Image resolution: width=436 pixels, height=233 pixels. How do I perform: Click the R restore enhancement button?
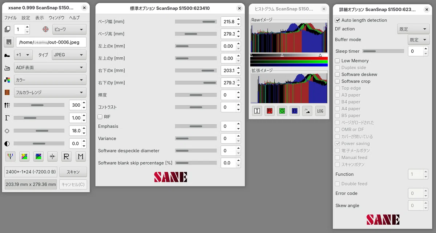click(66, 156)
